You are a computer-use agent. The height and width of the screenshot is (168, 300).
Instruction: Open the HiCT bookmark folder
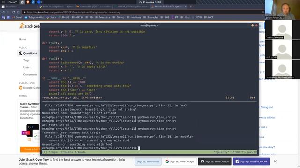(x=209, y=17)
